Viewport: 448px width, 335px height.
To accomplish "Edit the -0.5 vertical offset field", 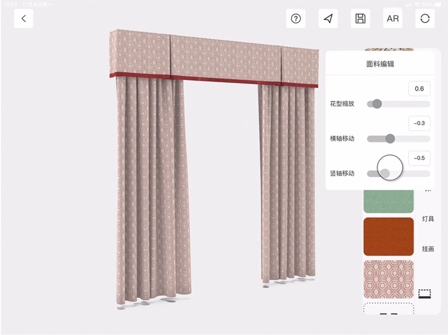I will [x=419, y=158].
